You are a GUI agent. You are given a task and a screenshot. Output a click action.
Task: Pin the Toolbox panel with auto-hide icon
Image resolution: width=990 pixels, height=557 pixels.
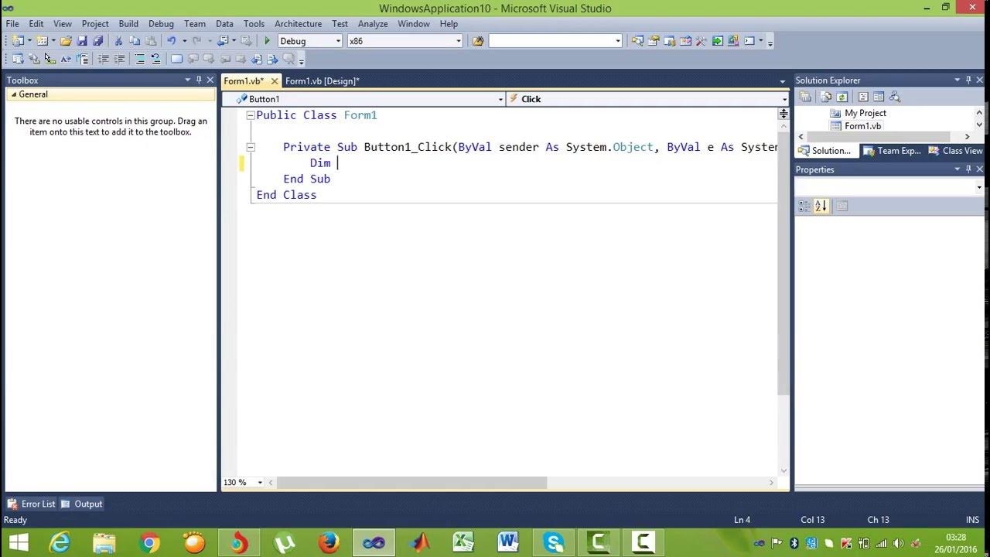[199, 80]
